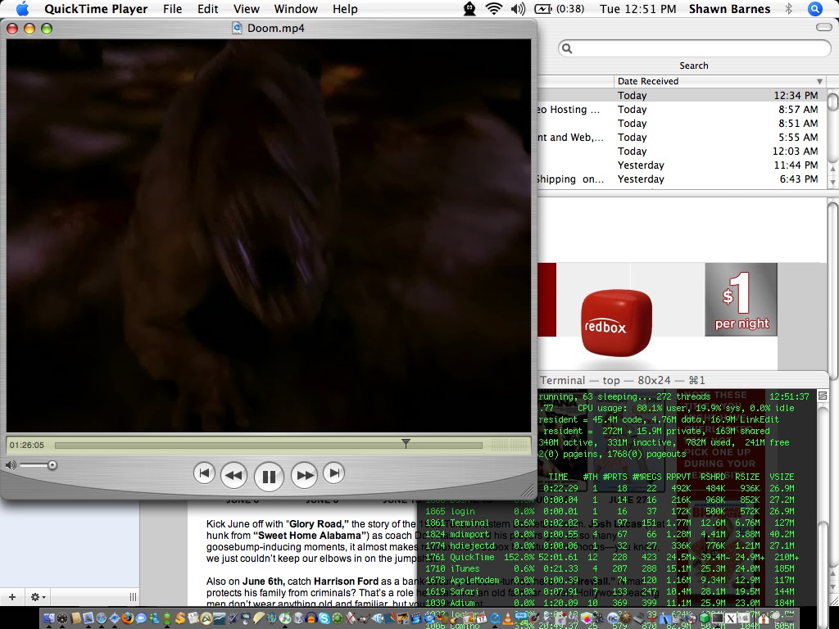Pause the Doom.mp4 movie playback

pos(269,476)
